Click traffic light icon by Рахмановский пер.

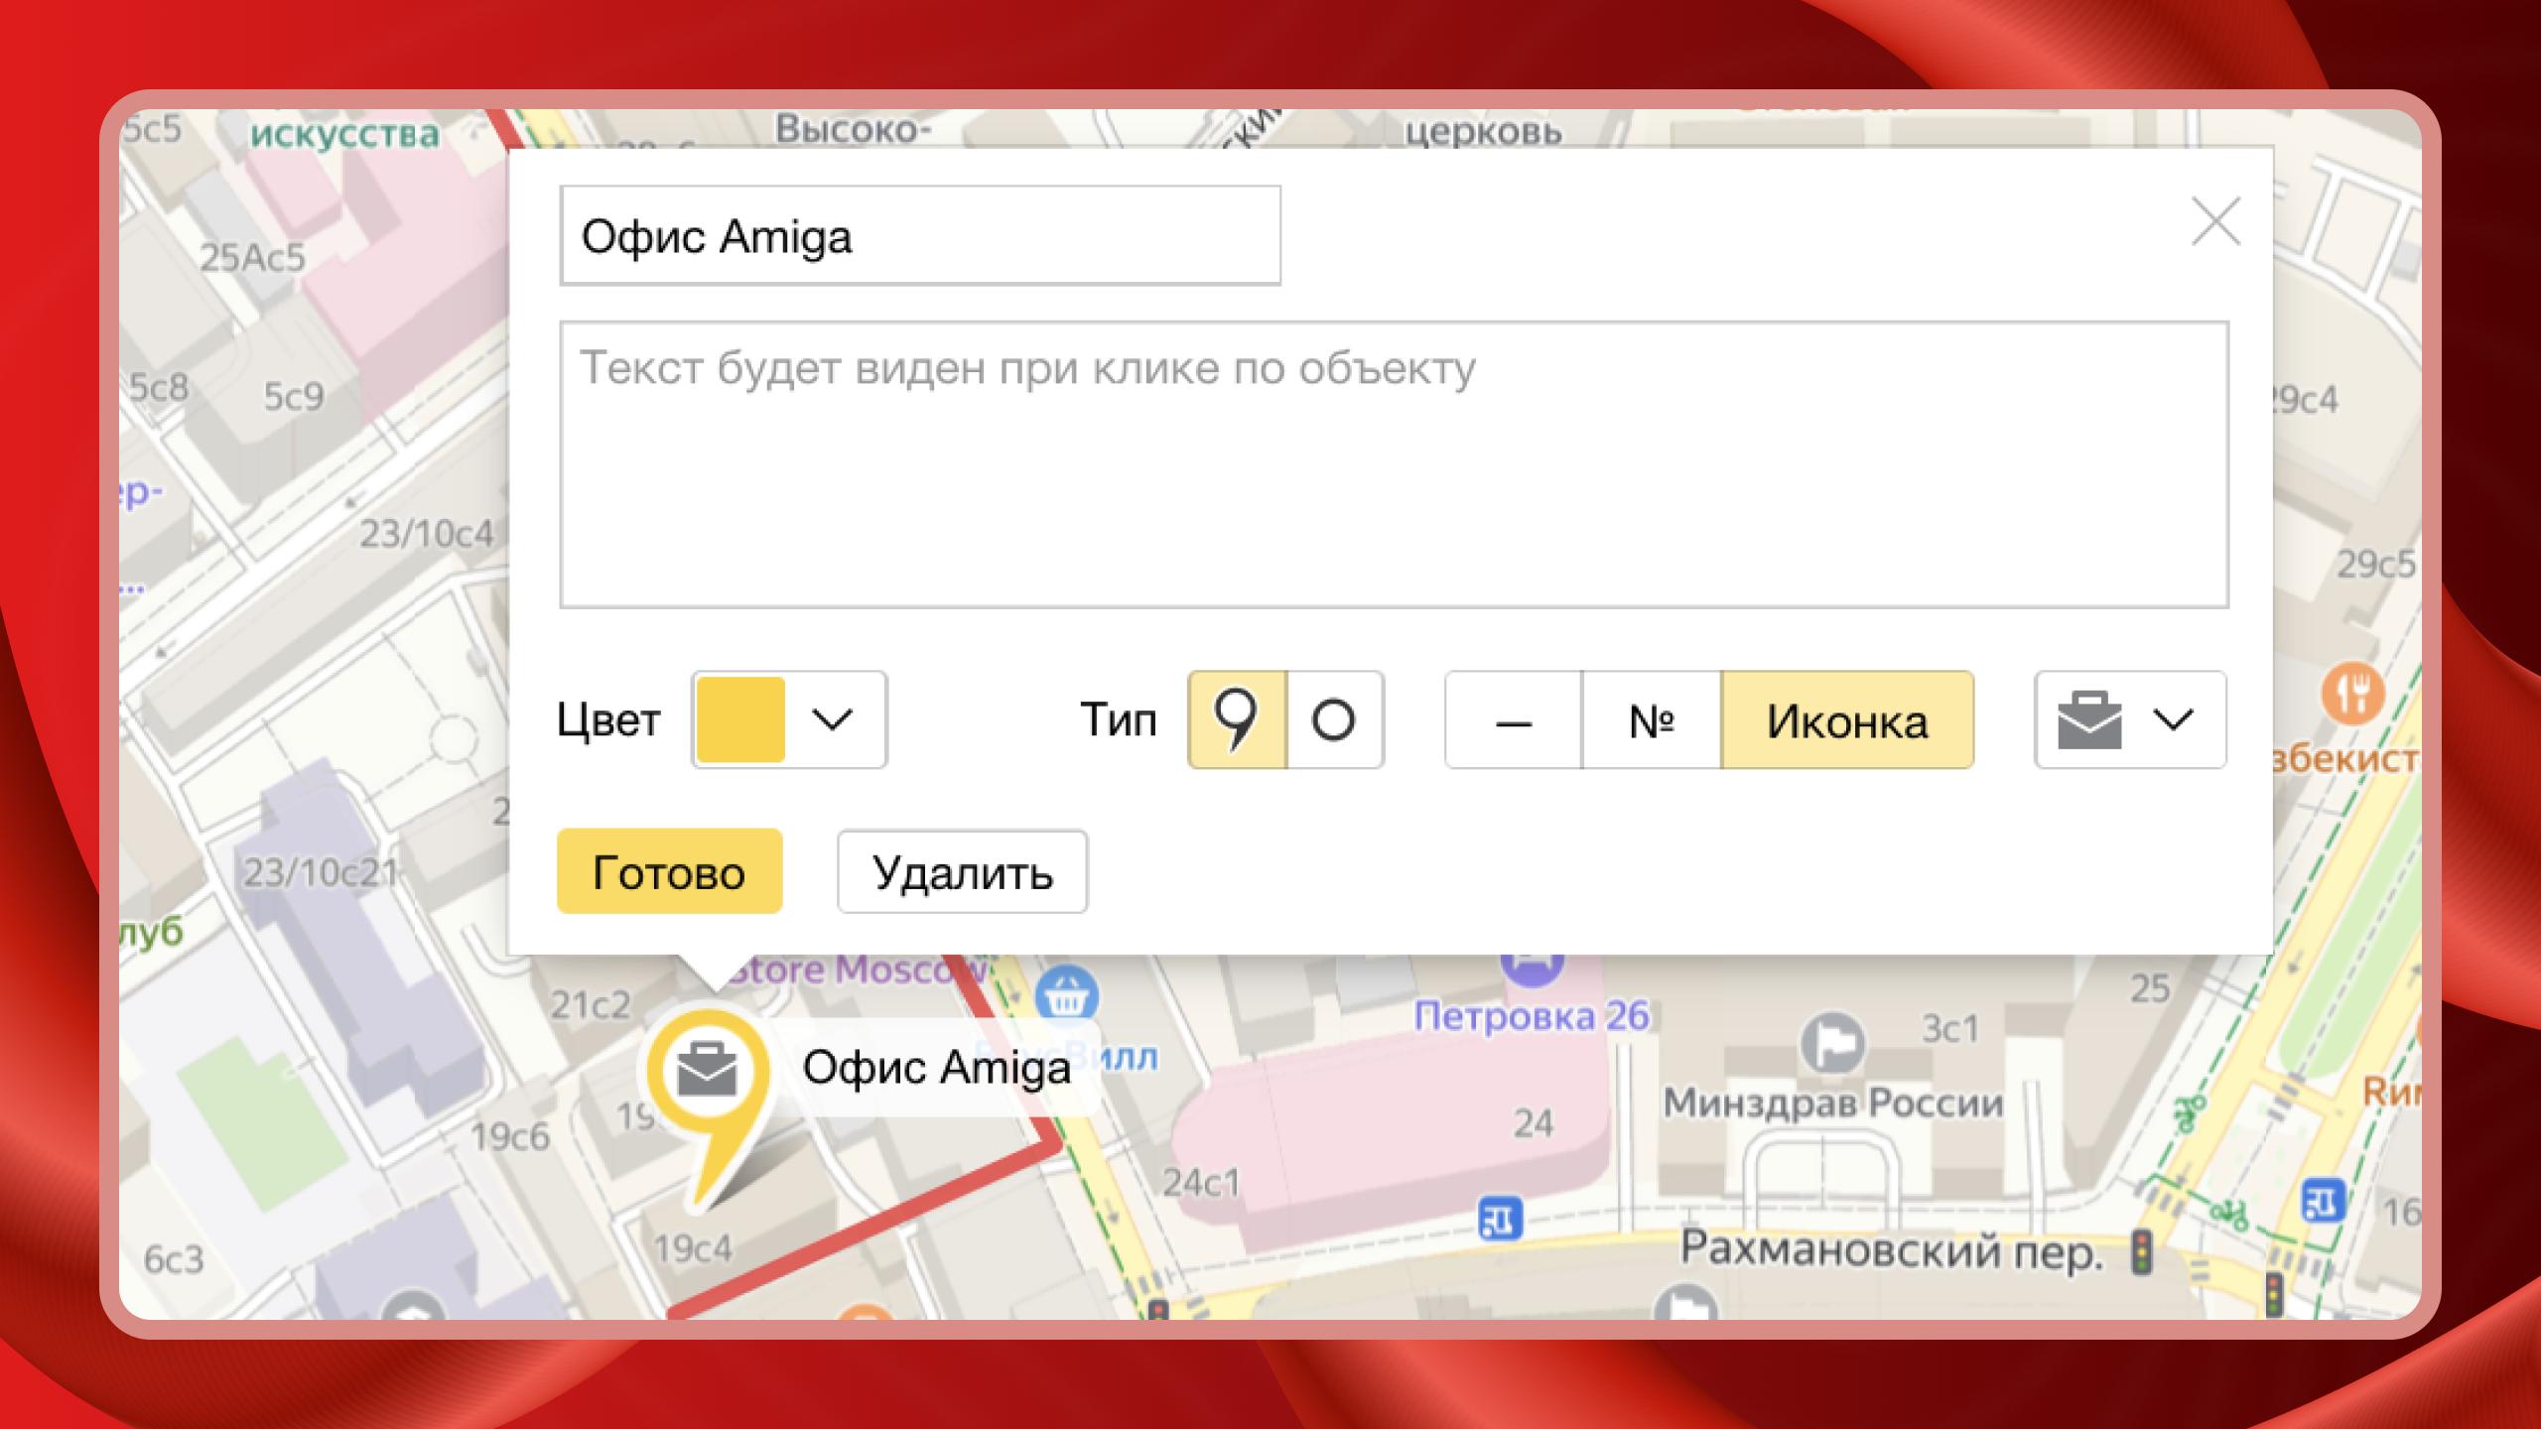(x=2142, y=1252)
